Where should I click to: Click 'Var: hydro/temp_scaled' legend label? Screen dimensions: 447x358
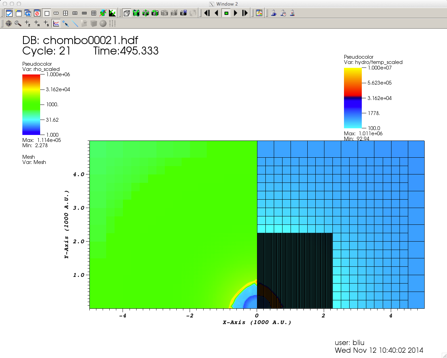pos(373,62)
